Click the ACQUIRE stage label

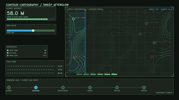[9, 91]
